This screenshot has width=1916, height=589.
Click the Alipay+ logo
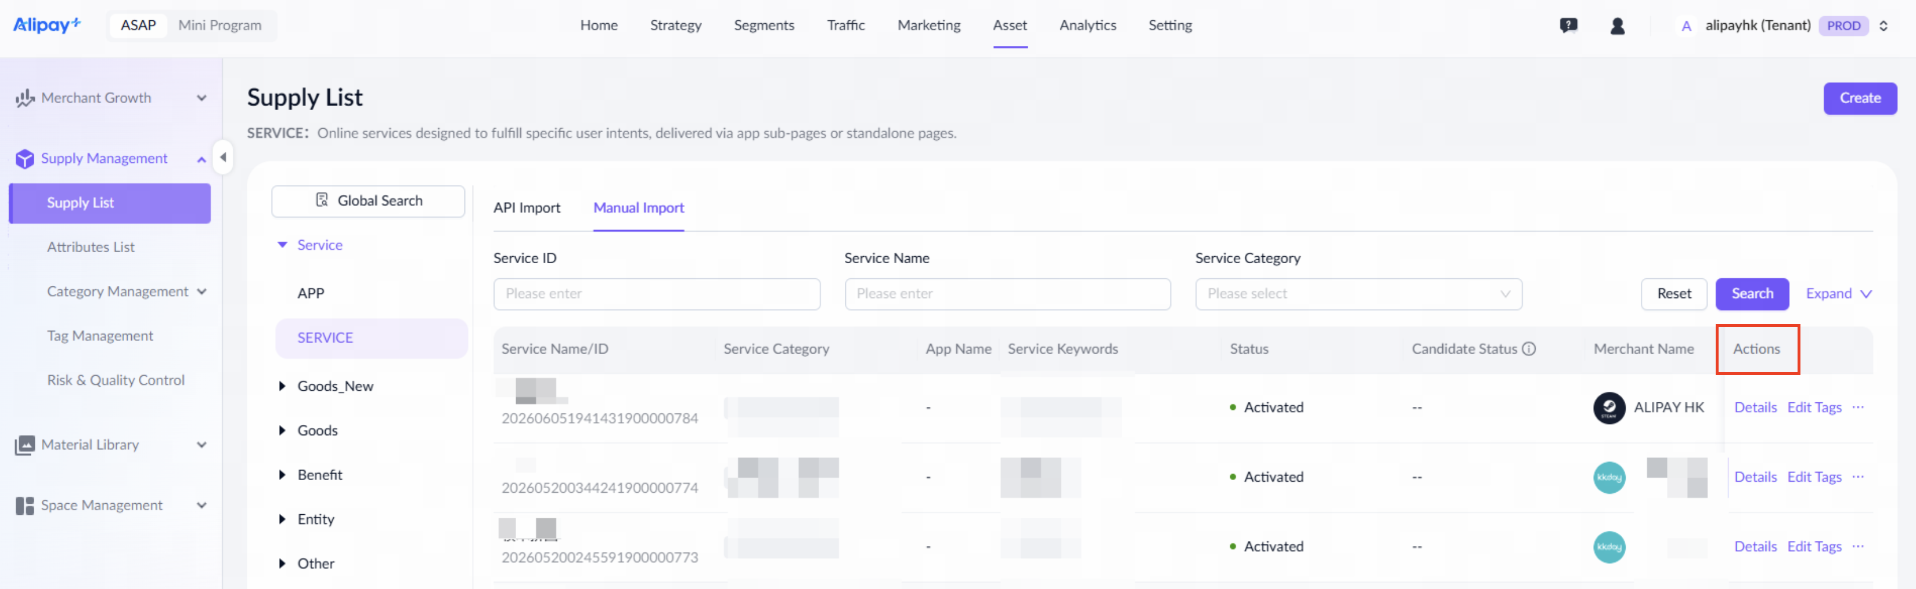tap(47, 24)
